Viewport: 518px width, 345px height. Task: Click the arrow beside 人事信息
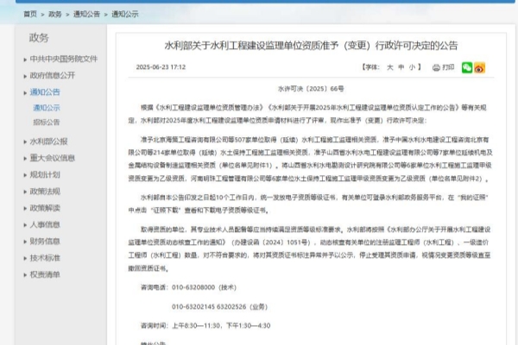point(24,225)
